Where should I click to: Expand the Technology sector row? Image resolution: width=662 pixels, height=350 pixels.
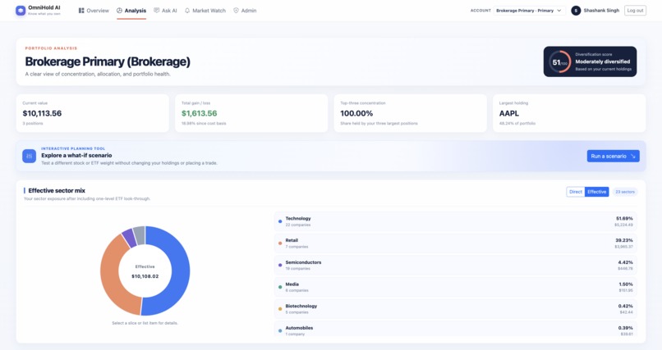[456, 221]
